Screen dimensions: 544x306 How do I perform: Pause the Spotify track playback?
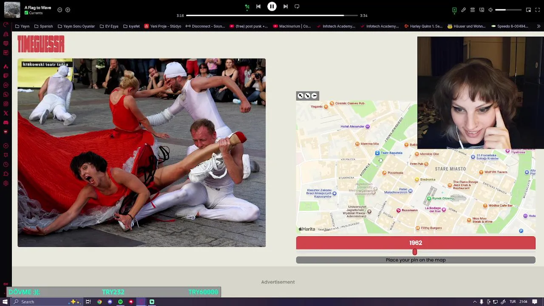tap(272, 6)
